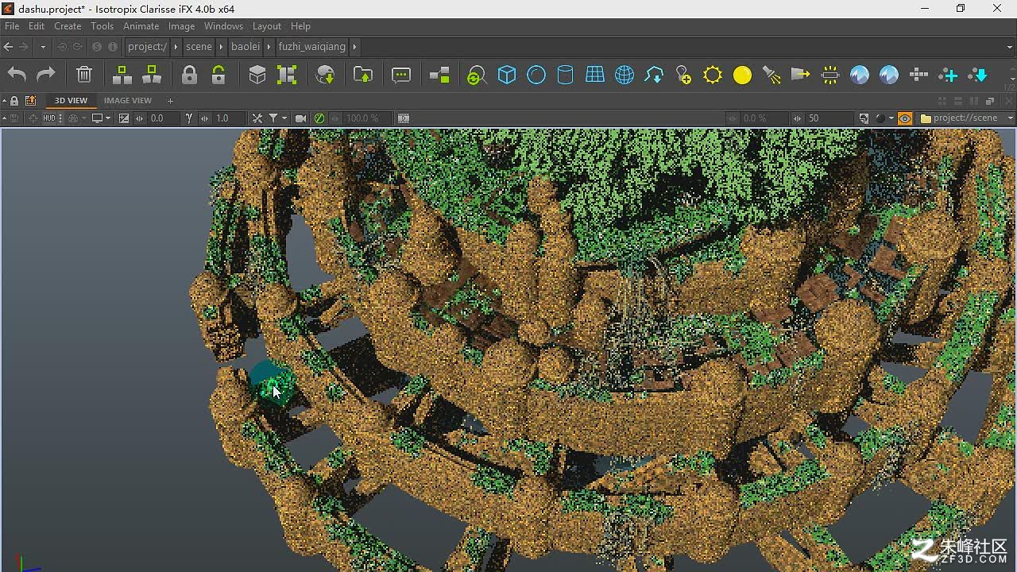Click the grey box icon in main toolbar

257,75
